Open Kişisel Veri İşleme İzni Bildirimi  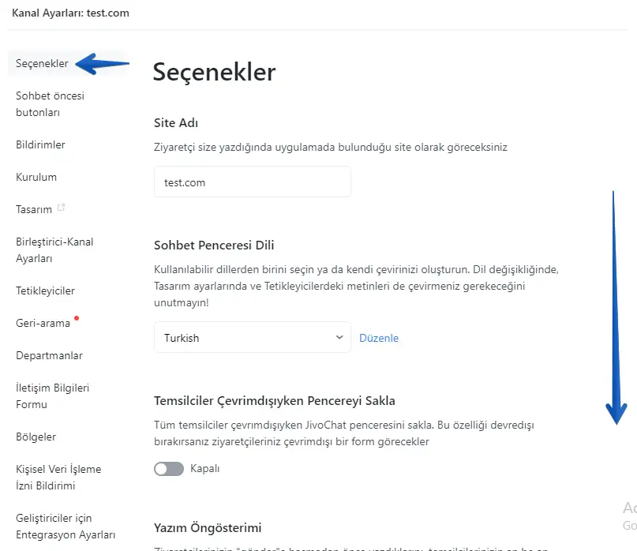tap(58, 478)
